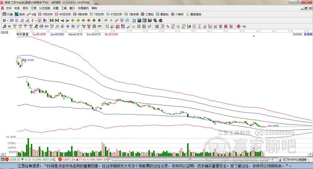Screen dimensions: 313x169
Task: Click the 日K线 period label
Action: coord(4,32)
